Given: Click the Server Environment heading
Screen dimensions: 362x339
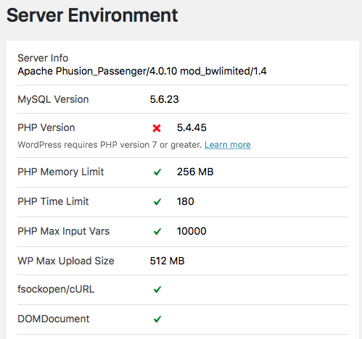Looking at the screenshot, I should (x=92, y=15).
